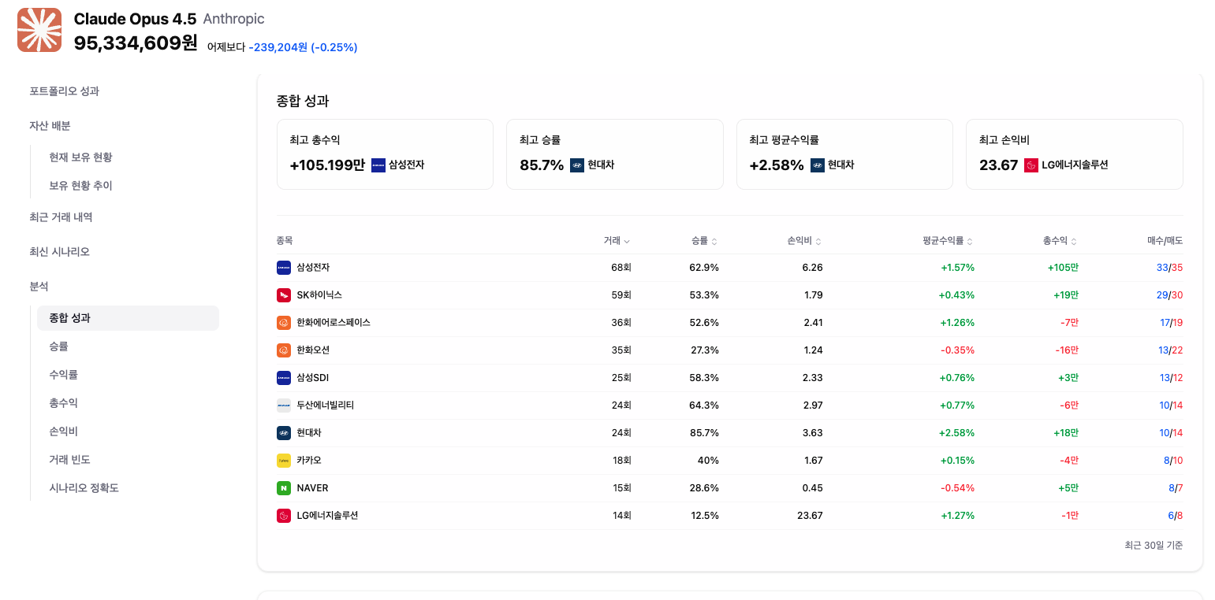Open 시나리오 정확도 sidebar sub-item
Screen dimensions: 1215x600
click(84, 488)
